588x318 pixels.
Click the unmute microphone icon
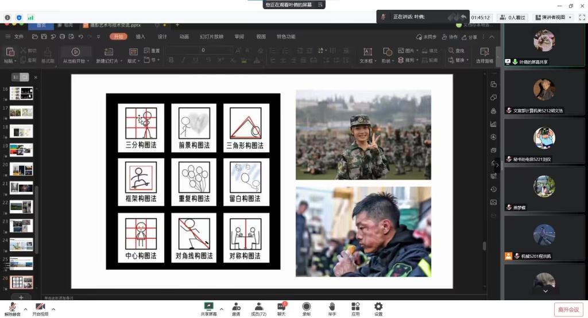[x=12, y=307]
